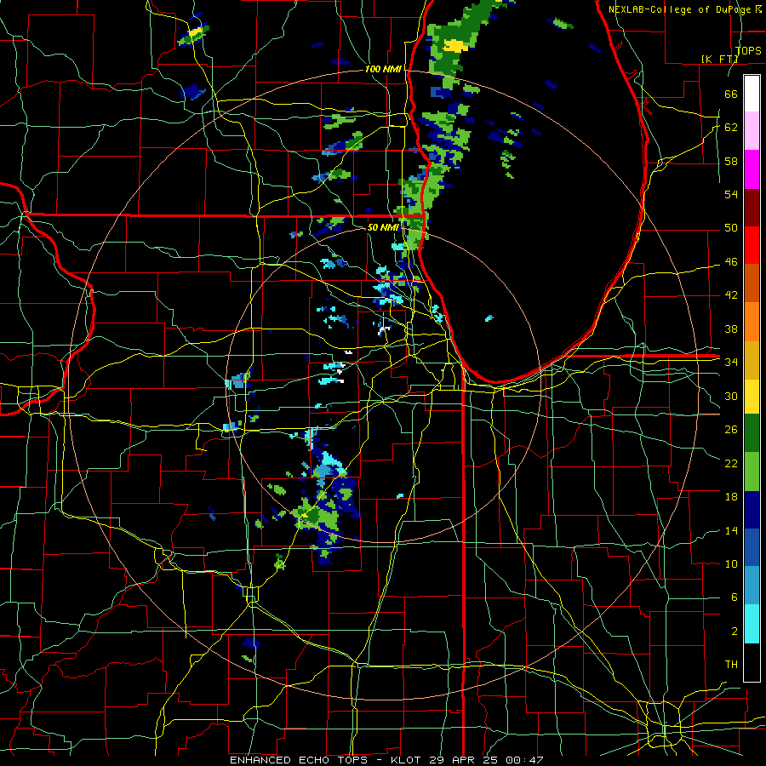Screen dimensions: 766x766
Task: Click the legend value "10"
Action: tap(731, 564)
